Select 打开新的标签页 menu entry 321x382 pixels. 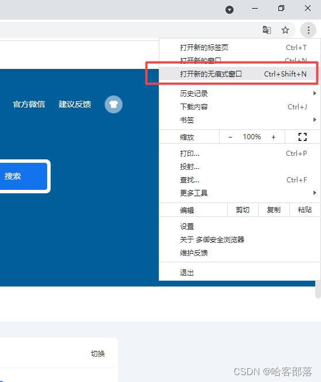pyautogui.click(x=240, y=48)
